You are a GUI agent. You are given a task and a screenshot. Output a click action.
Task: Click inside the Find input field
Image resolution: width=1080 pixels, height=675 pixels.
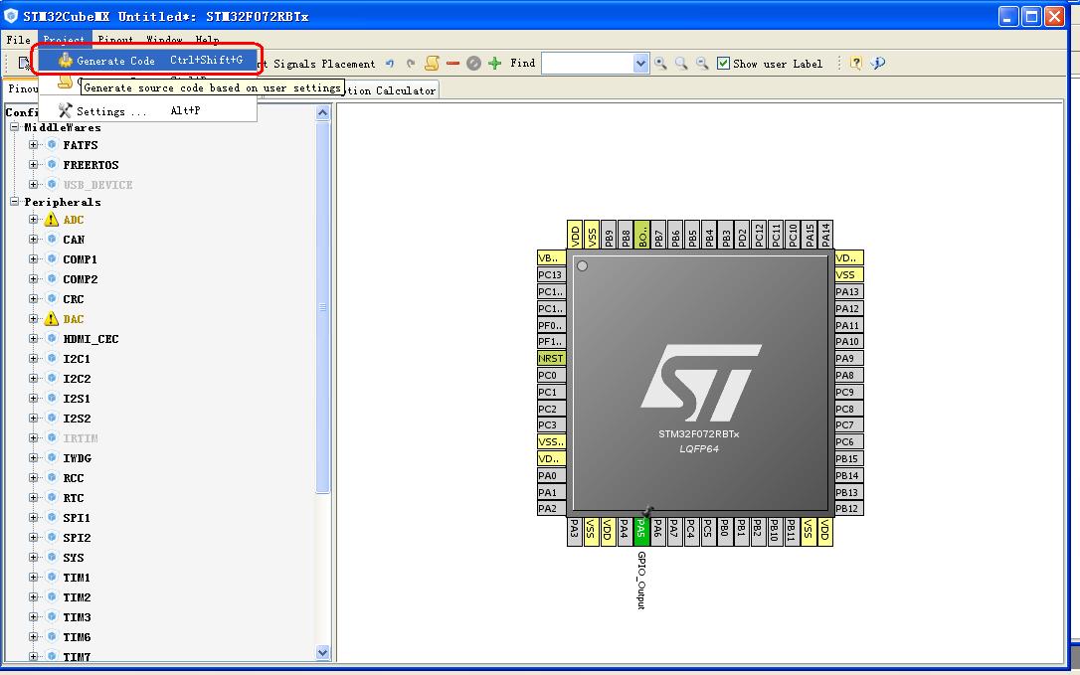coord(588,64)
